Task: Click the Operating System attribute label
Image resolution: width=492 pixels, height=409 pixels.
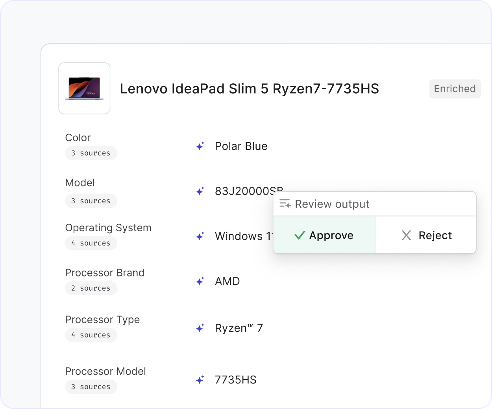Action: pos(108,228)
